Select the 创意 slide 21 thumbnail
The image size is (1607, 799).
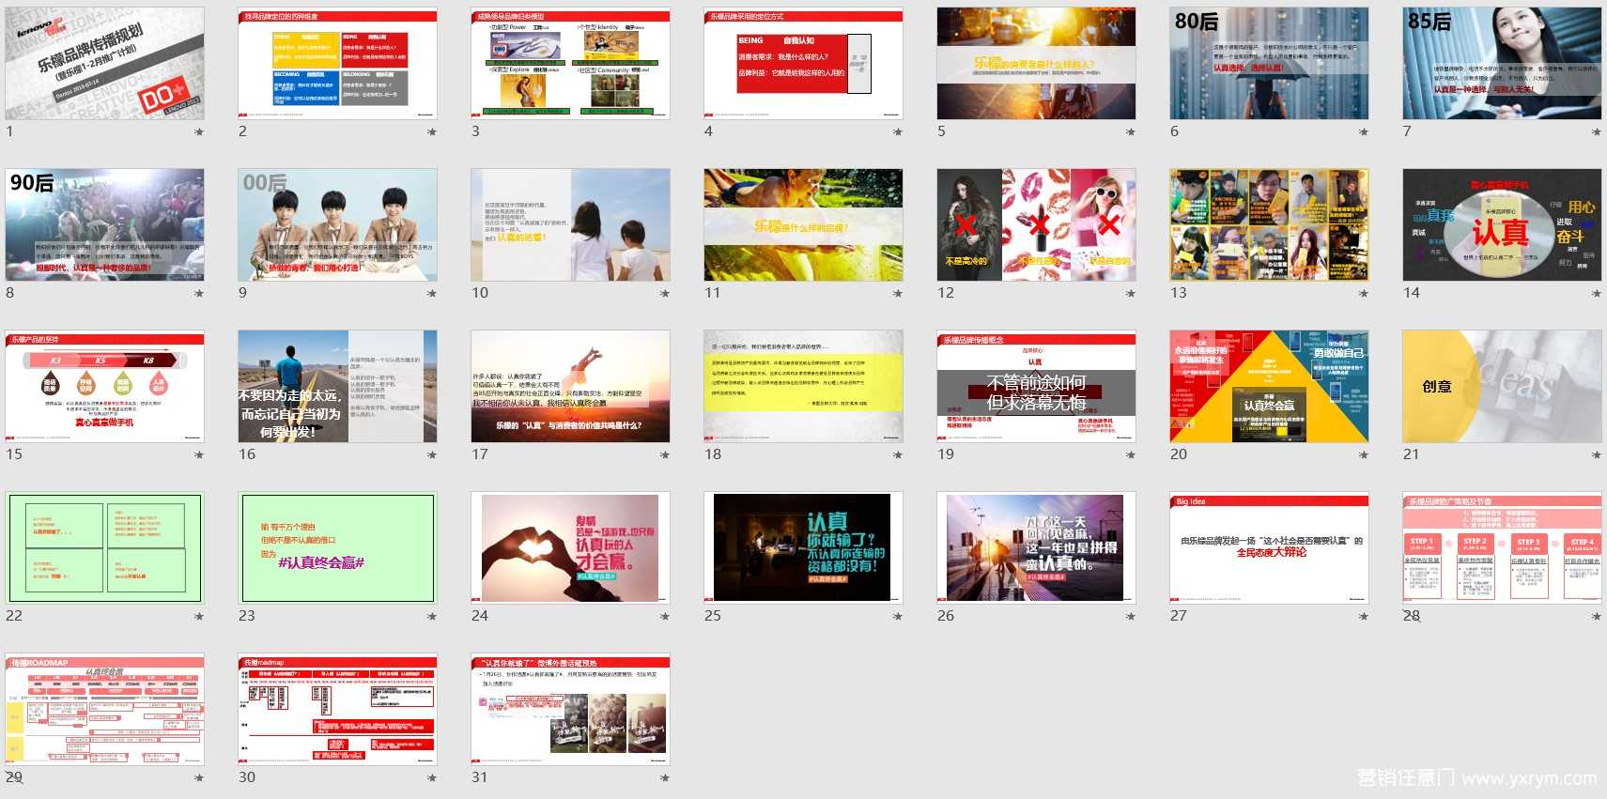1502,387
